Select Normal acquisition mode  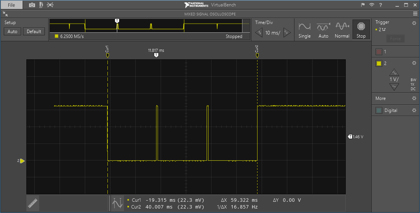pos(342,30)
